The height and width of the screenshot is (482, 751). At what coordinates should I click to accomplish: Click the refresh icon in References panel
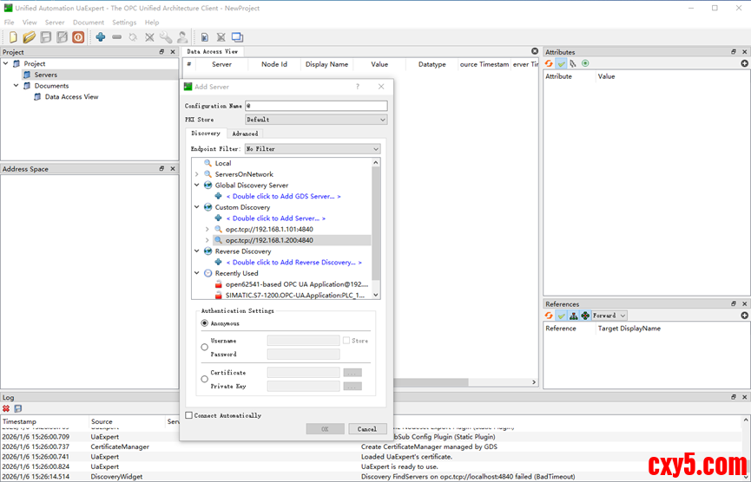coord(550,316)
